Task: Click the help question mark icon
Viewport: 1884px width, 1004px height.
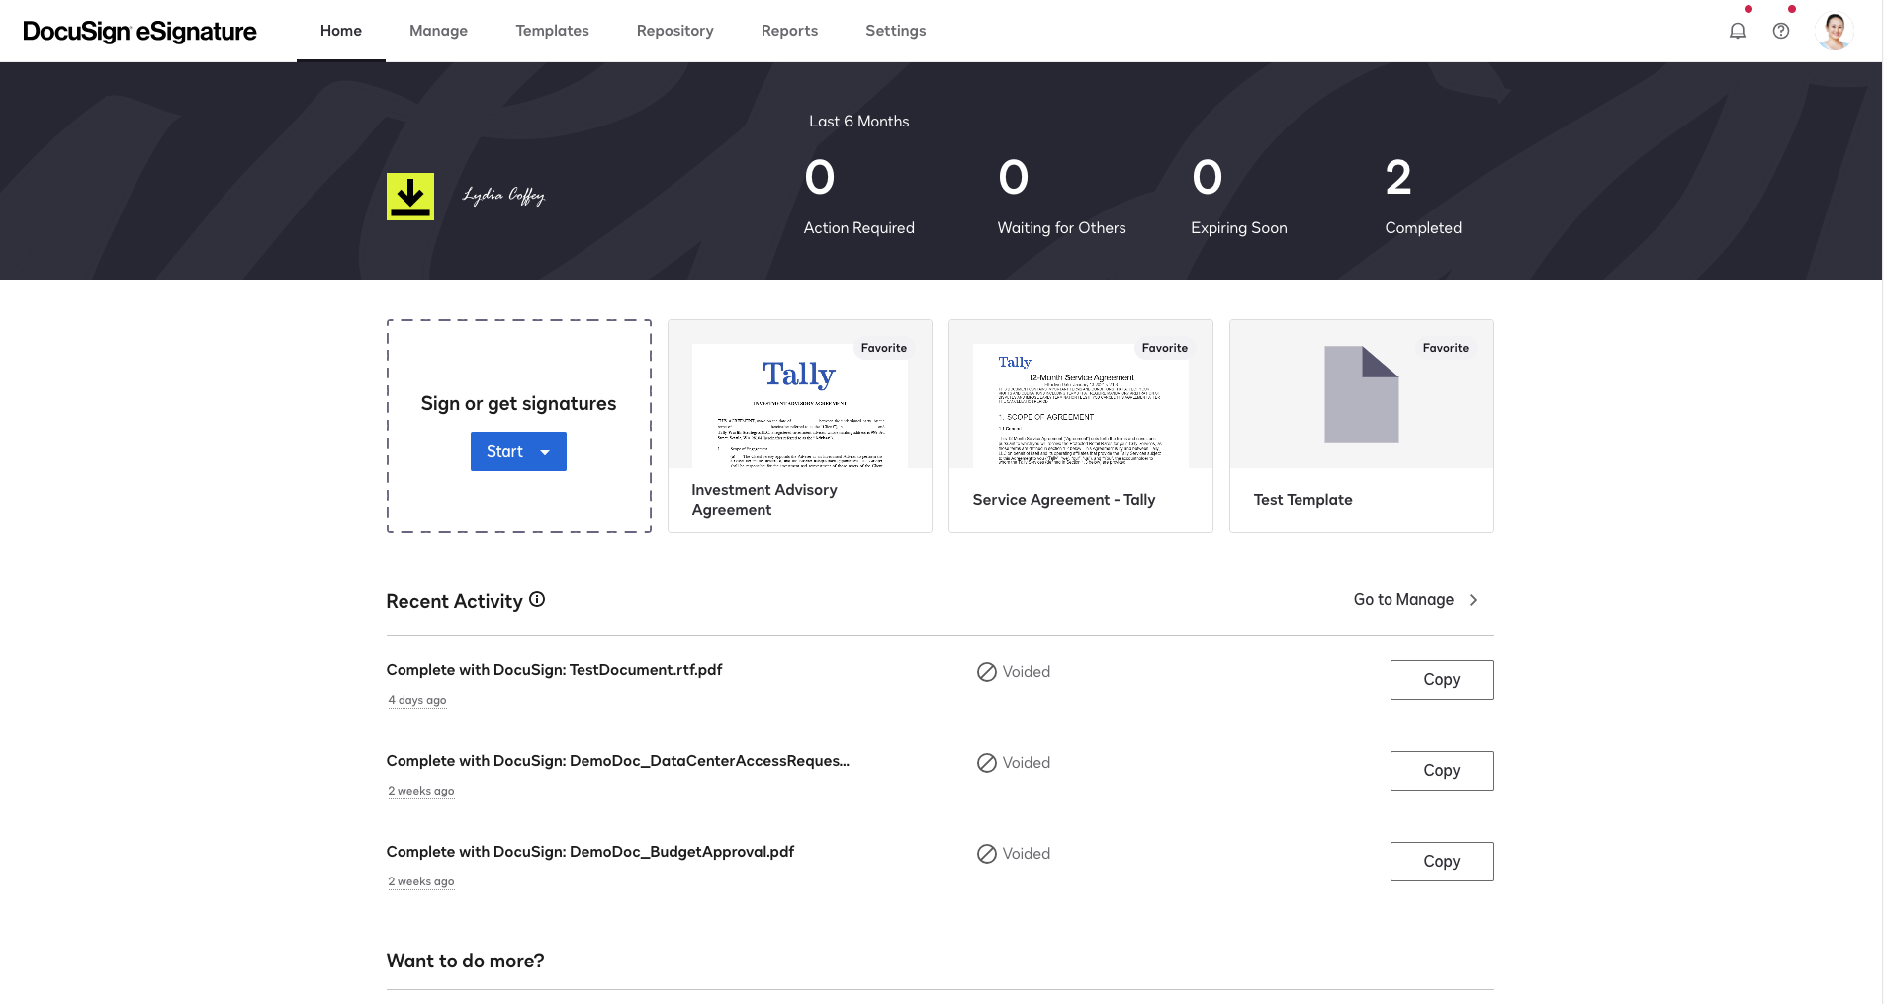Action: (1780, 31)
